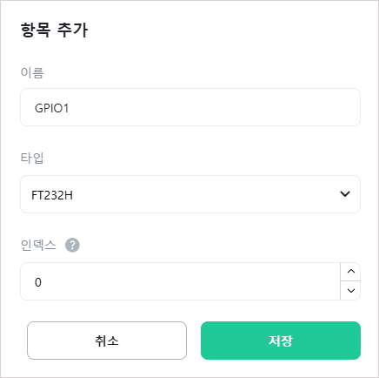Screen dimensions: 379x378
Task: Click the 항목 추가 dialog title
Action: coord(54,30)
